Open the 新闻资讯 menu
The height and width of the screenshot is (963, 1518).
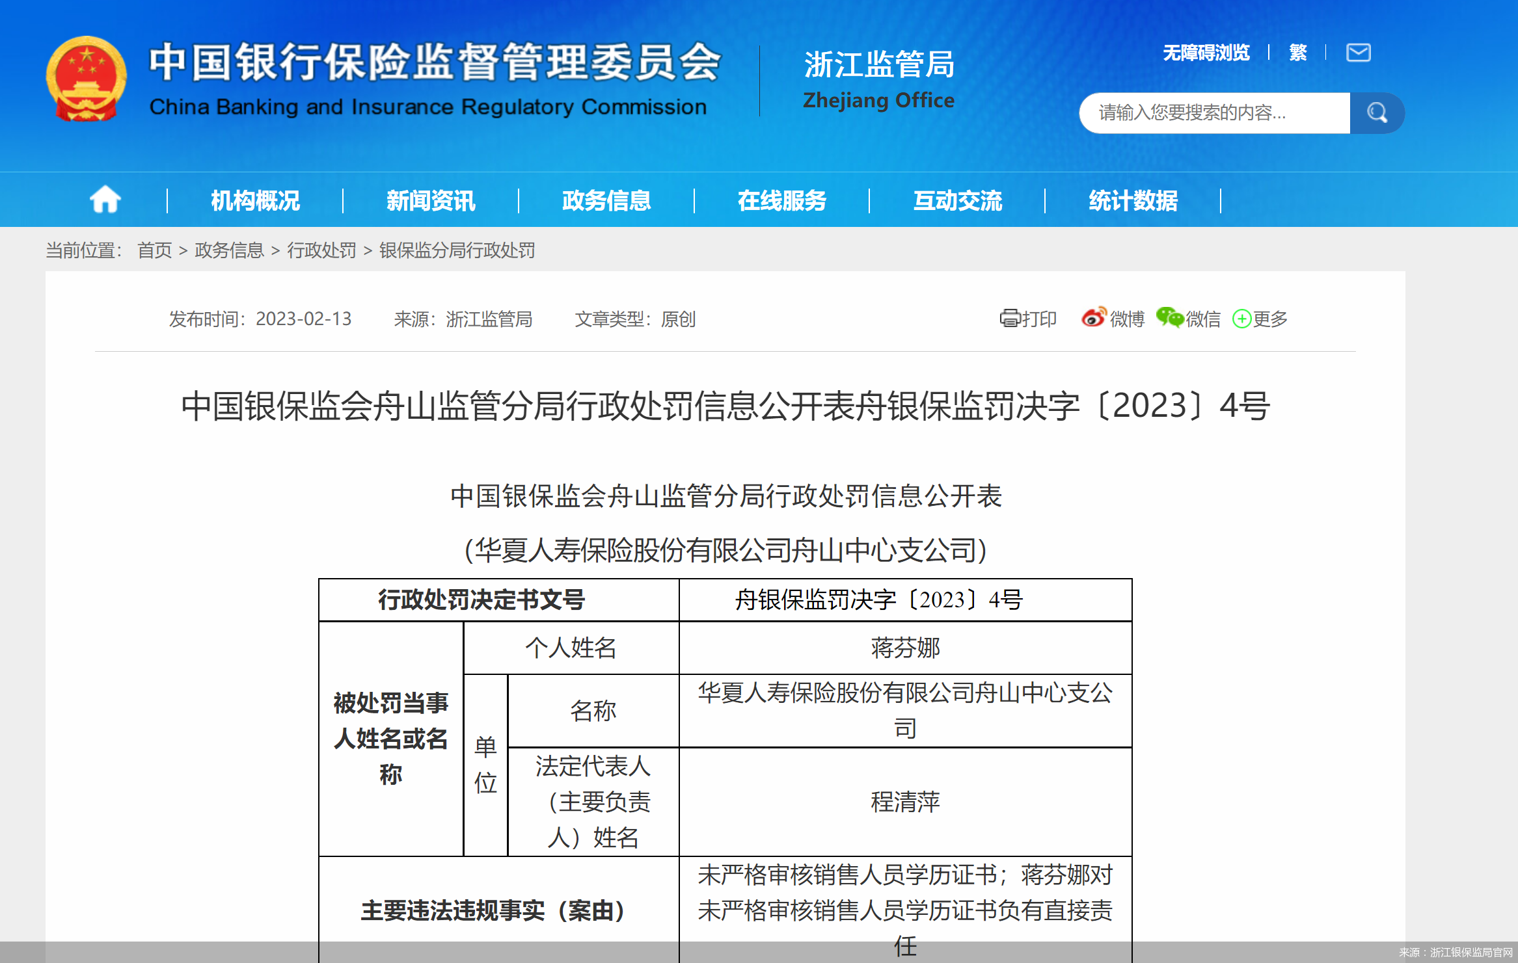click(x=431, y=201)
